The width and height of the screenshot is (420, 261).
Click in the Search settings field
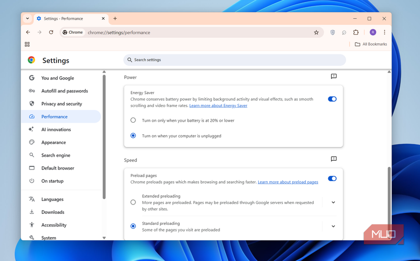point(234,60)
